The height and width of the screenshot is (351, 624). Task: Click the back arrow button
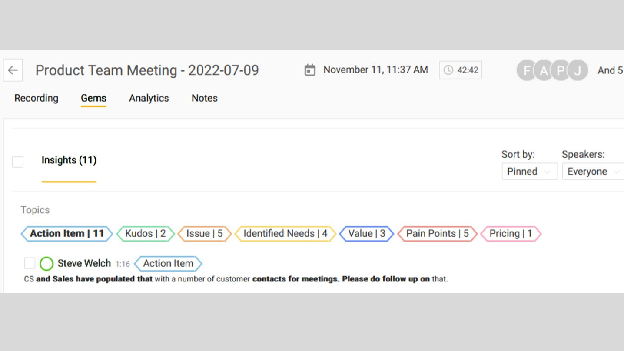coord(13,70)
